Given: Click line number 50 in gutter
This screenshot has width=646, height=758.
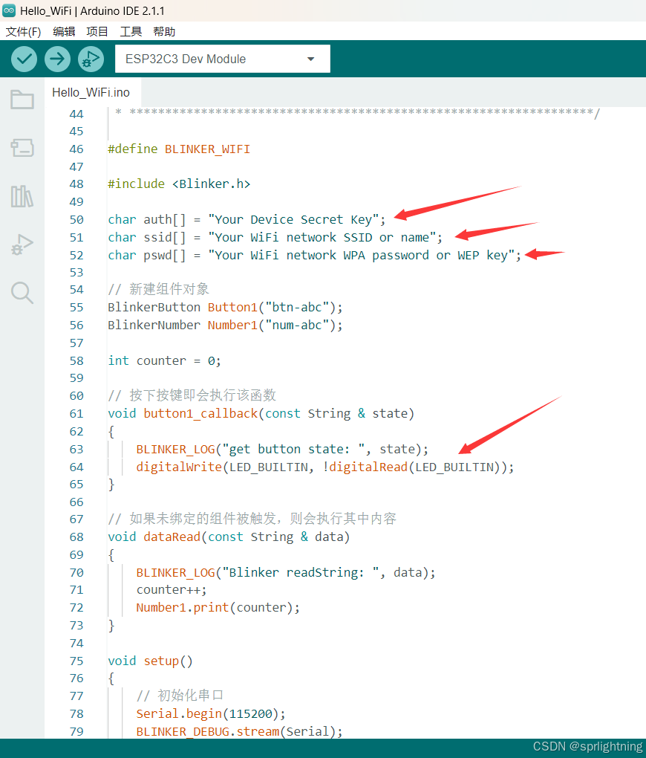Looking at the screenshot, I should (x=76, y=219).
